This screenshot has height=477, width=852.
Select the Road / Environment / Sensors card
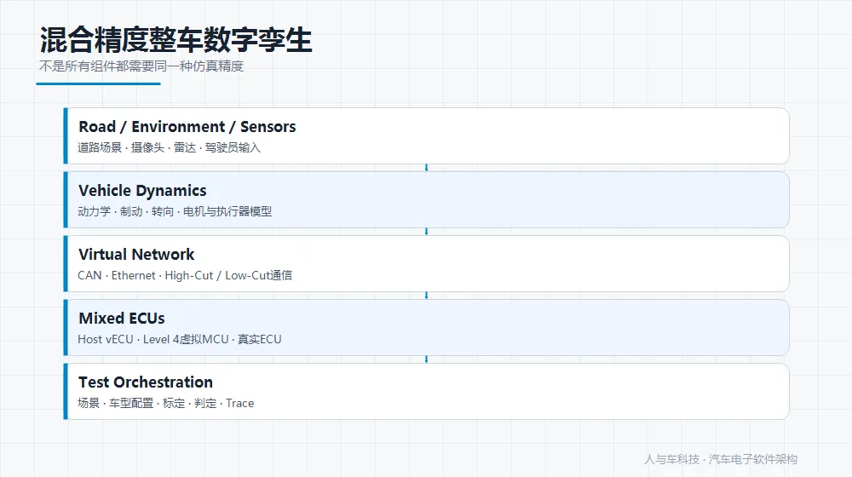tap(427, 135)
